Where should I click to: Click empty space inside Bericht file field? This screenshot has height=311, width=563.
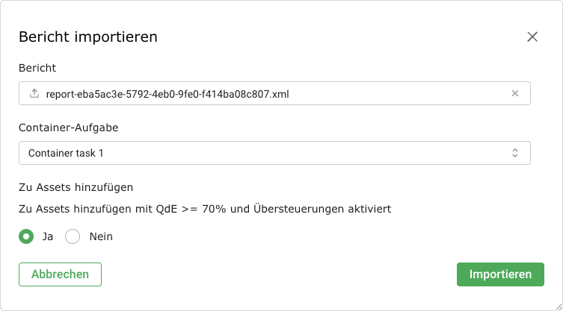(x=396, y=94)
